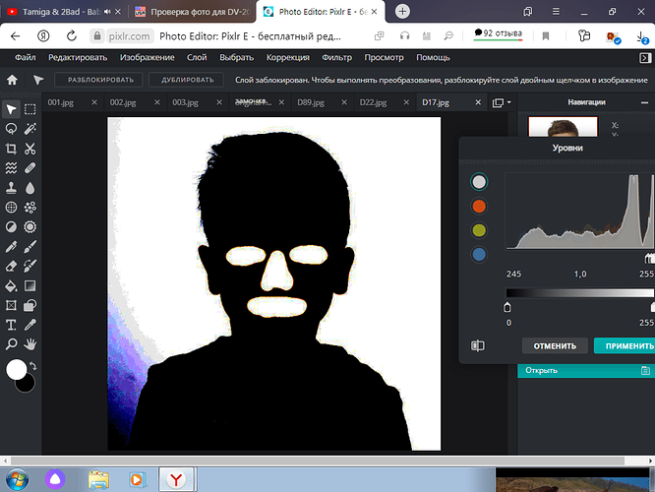Click the output black level slider handle
This screenshot has height=492, width=655.
point(507,307)
